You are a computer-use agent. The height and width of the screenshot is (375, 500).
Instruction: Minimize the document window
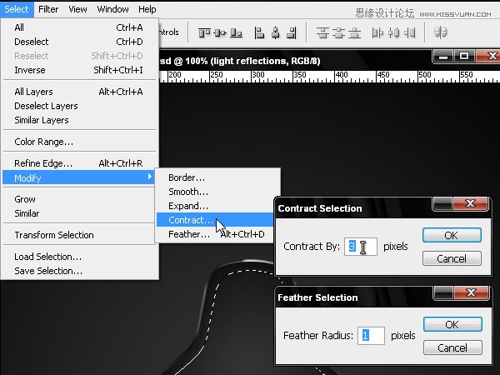click(443, 57)
